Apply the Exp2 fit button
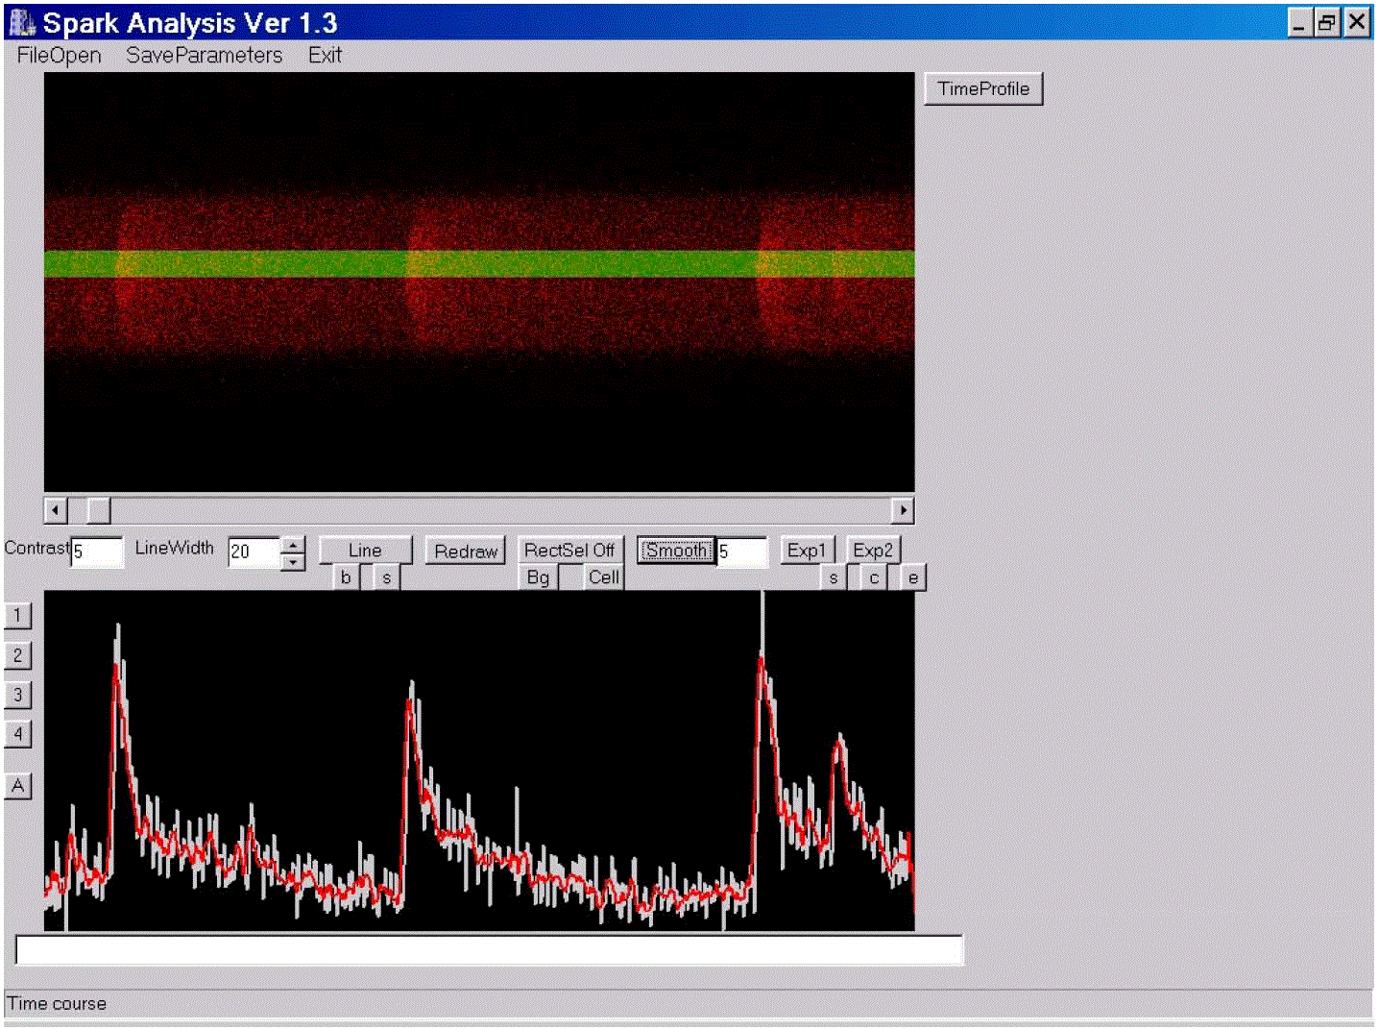 pyautogui.click(x=873, y=551)
